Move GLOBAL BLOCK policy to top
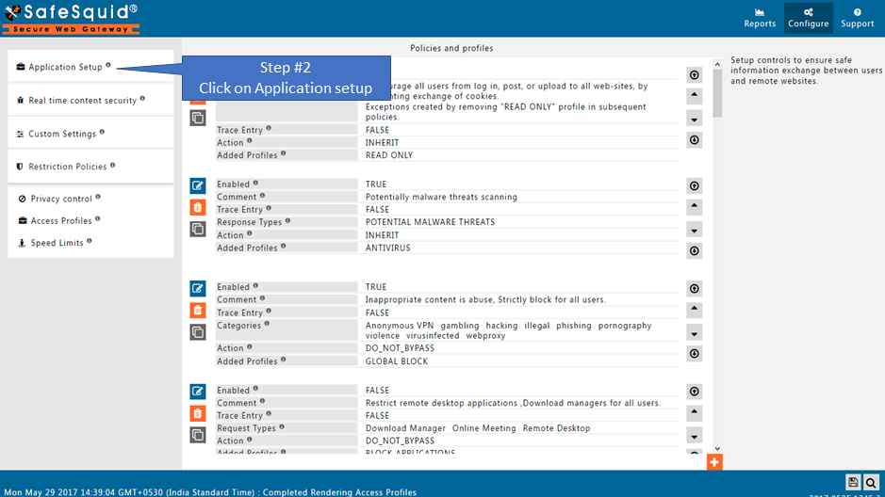885x497 pixels. (695, 289)
